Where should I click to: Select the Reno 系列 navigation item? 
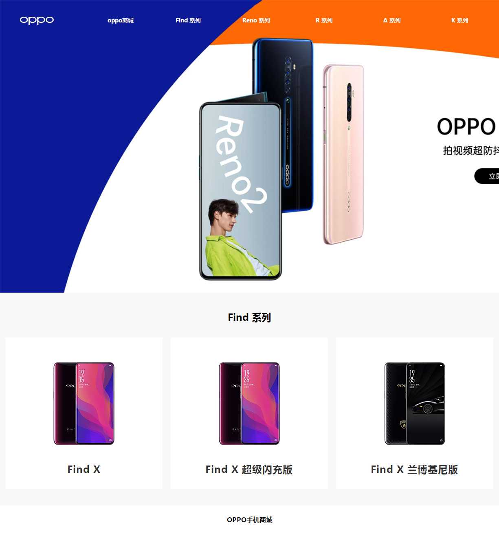pyautogui.click(x=256, y=20)
